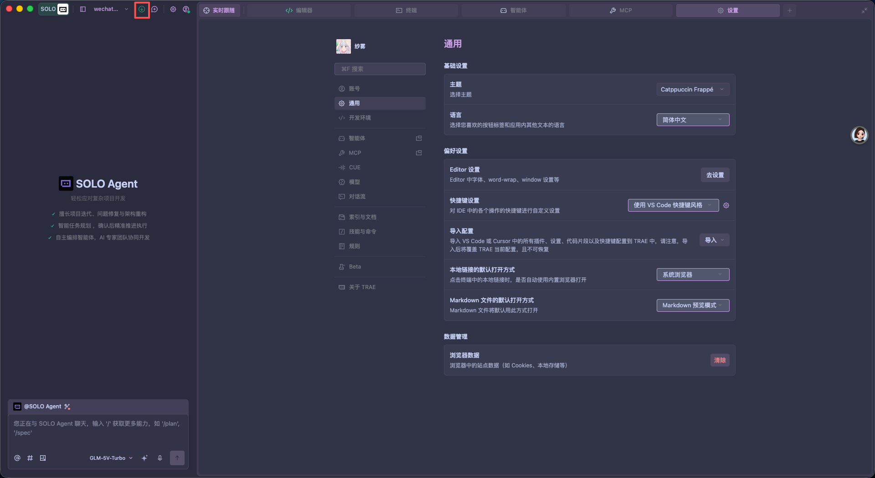Open the user account status icon
875x478 pixels.
(186, 9)
